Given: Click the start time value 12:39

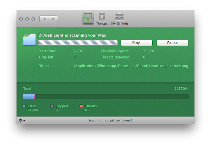Looking at the screenshot, I should point(78,51).
